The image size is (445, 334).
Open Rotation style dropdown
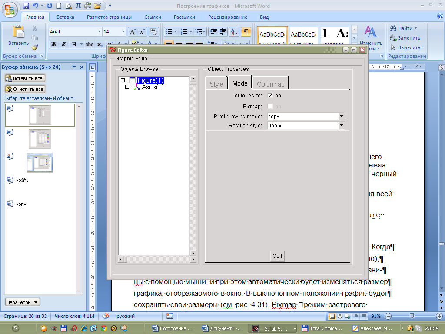tap(342, 125)
